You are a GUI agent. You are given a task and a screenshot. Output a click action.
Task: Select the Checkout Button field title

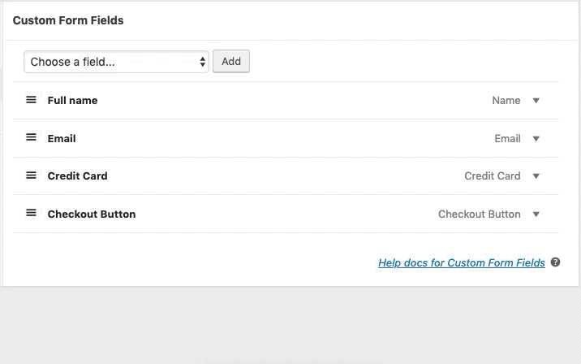[92, 214]
